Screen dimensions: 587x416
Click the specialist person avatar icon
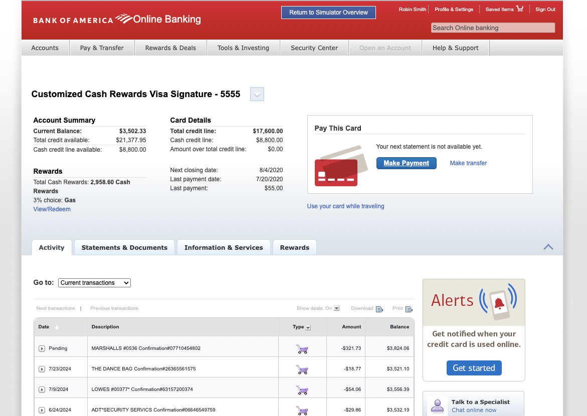pyautogui.click(x=437, y=405)
